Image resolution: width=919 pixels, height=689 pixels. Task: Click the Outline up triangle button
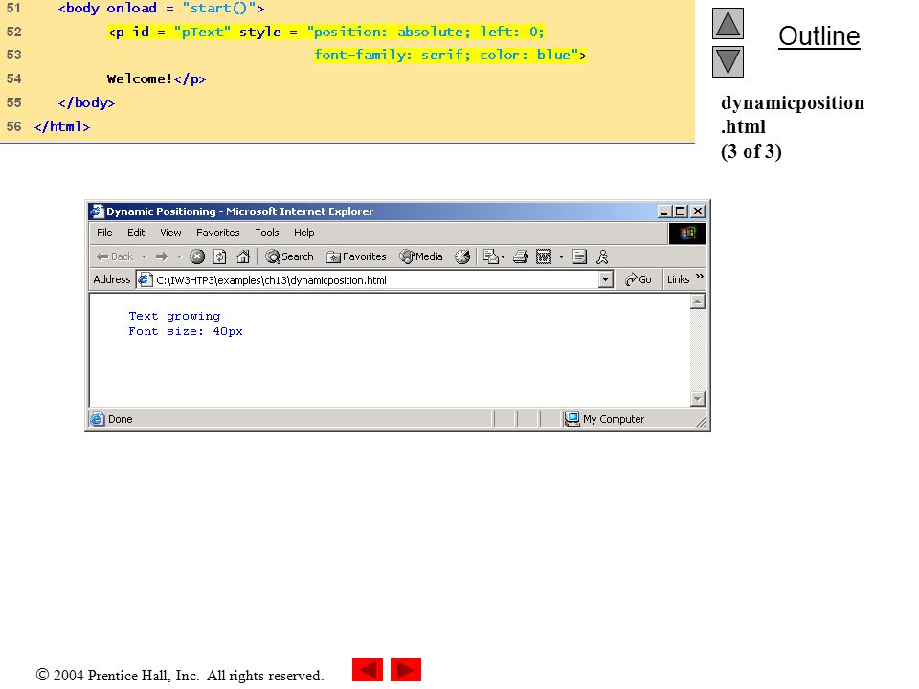[x=728, y=23]
